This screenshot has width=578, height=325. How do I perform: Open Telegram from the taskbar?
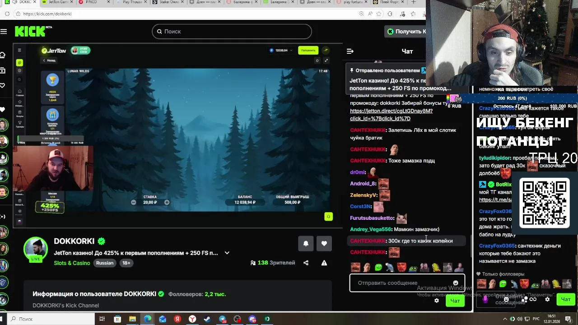(x=222, y=319)
